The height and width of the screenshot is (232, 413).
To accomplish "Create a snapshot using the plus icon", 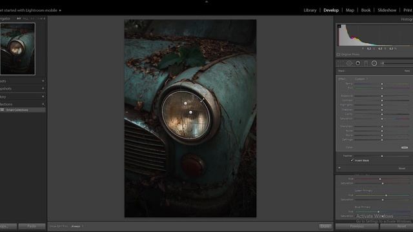I will click(x=43, y=89).
